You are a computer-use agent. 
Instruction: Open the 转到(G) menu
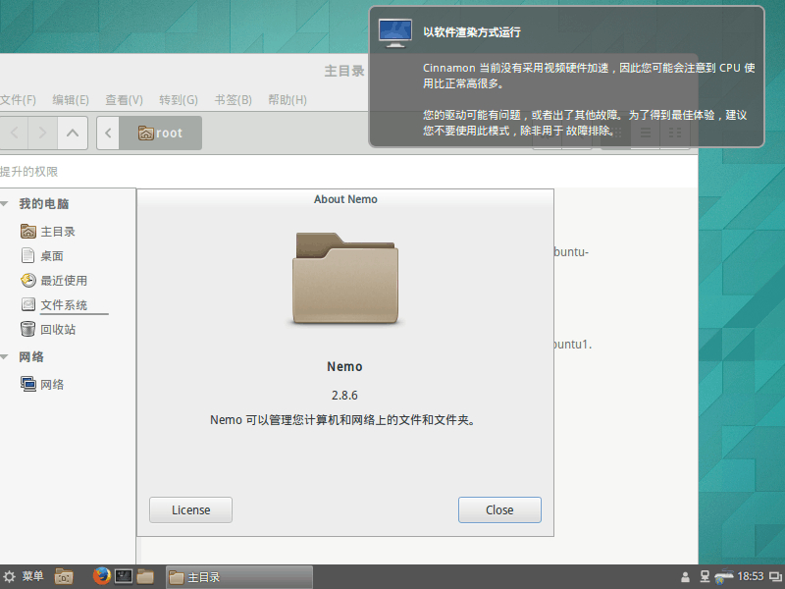point(179,100)
